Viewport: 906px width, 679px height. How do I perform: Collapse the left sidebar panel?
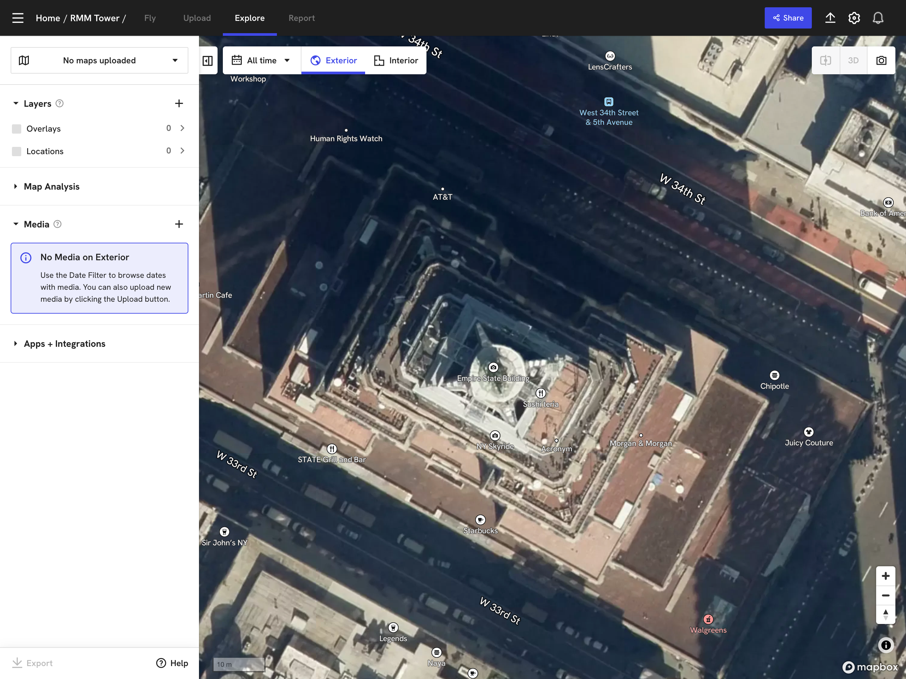click(x=208, y=60)
